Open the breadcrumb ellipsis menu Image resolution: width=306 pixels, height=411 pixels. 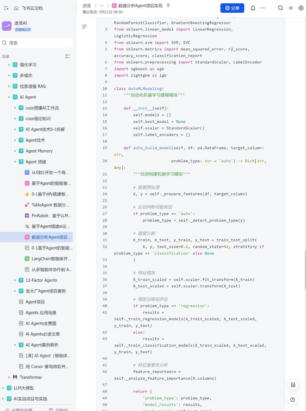point(102,6)
